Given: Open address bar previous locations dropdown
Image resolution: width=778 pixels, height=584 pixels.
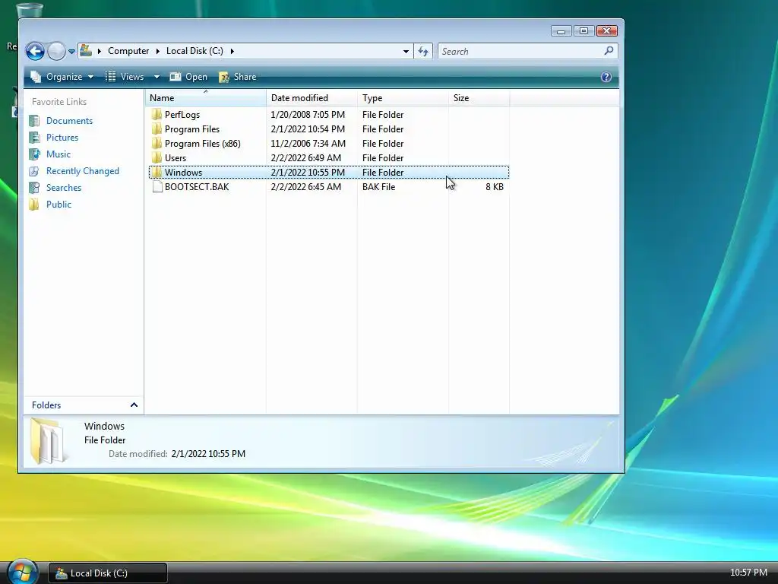Looking at the screenshot, I should pos(406,51).
